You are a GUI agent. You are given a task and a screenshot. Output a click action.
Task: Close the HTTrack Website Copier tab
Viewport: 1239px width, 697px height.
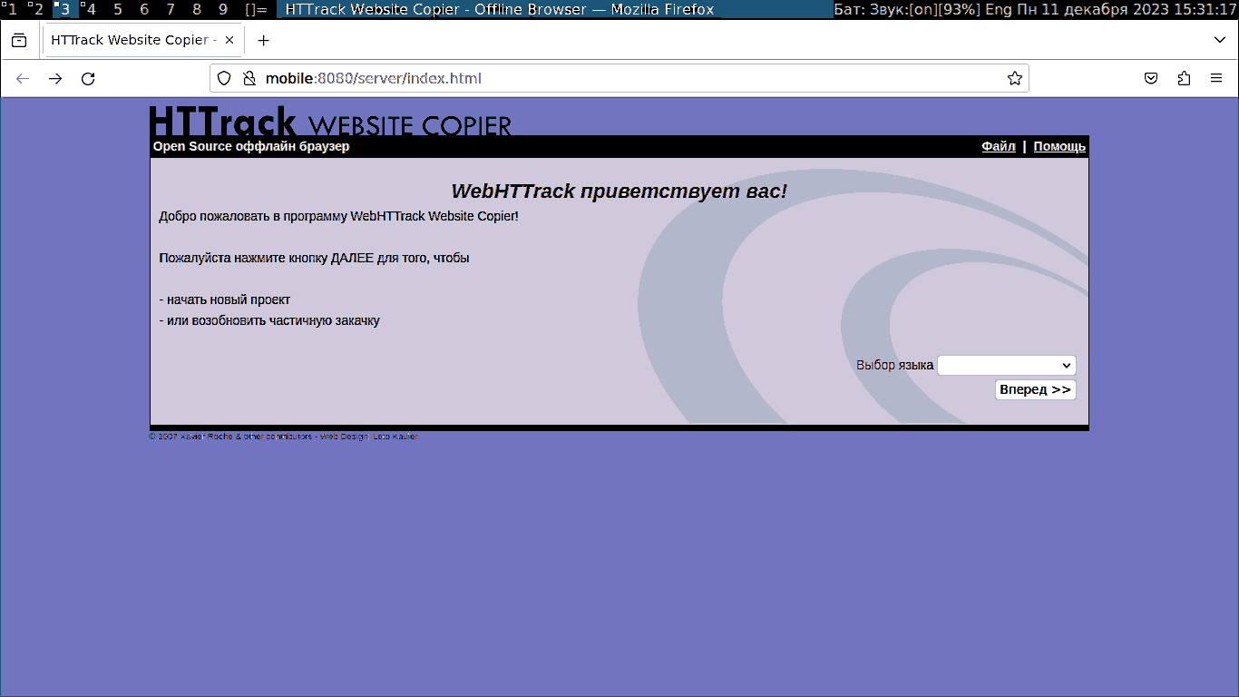point(229,41)
